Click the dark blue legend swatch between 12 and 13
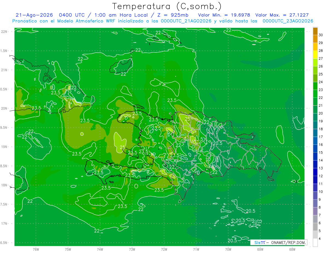 tap(315, 172)
